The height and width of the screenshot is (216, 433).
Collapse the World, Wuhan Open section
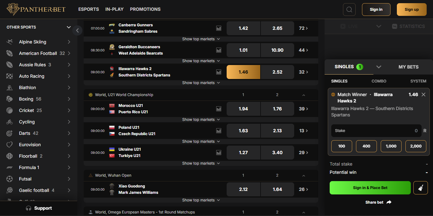click(x=303, y=175)
